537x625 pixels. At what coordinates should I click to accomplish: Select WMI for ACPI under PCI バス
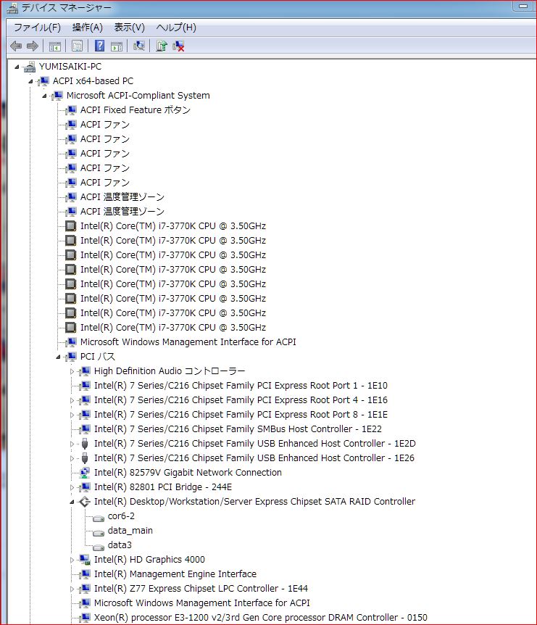click(x=202, y=603)
